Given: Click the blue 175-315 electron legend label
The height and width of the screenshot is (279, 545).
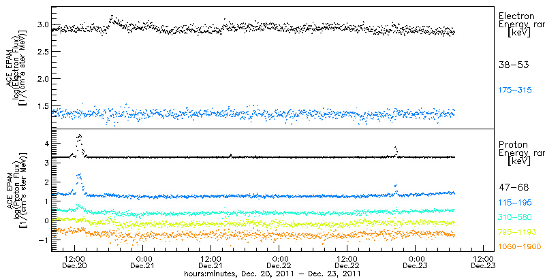Looking at the screenshot, I should point(515,91).
